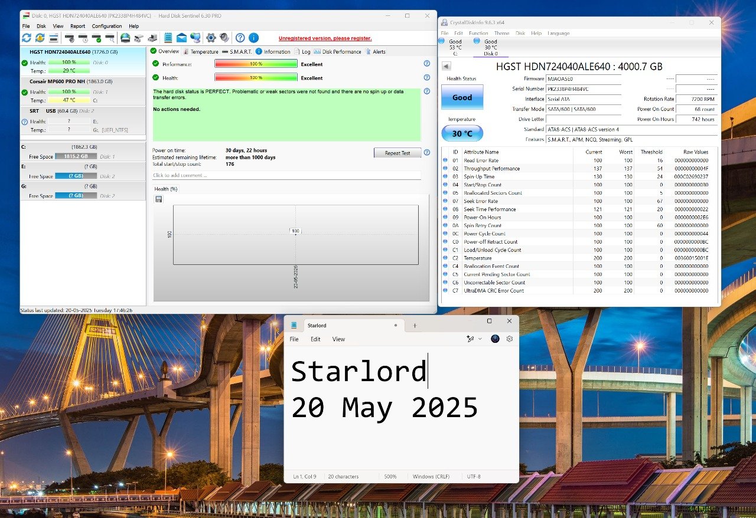Click the disk test icon with green checkmark
This screenshot has height=518, width=756.
(96, 38)
